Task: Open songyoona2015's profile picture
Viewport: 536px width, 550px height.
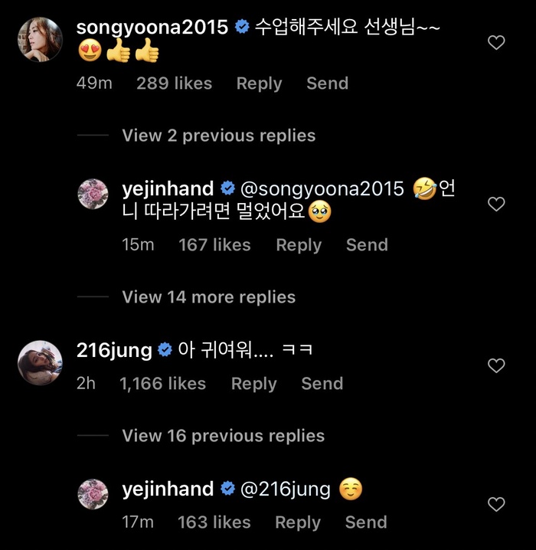Action: 40,40
